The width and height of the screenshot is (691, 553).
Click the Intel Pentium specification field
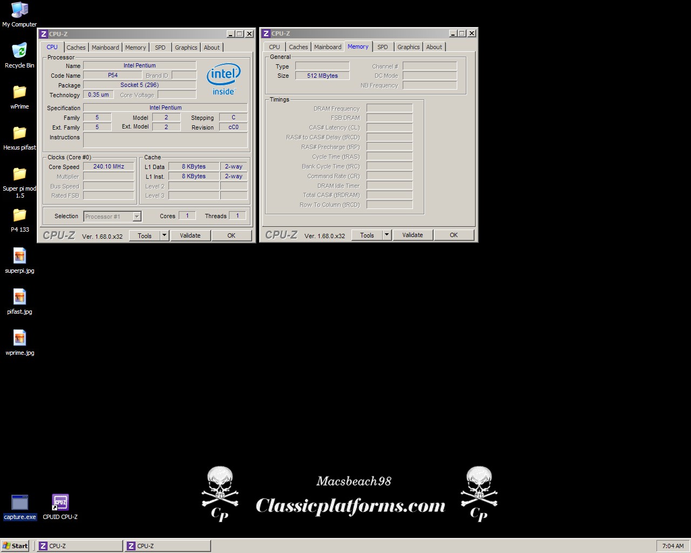(x=165, y=107)
